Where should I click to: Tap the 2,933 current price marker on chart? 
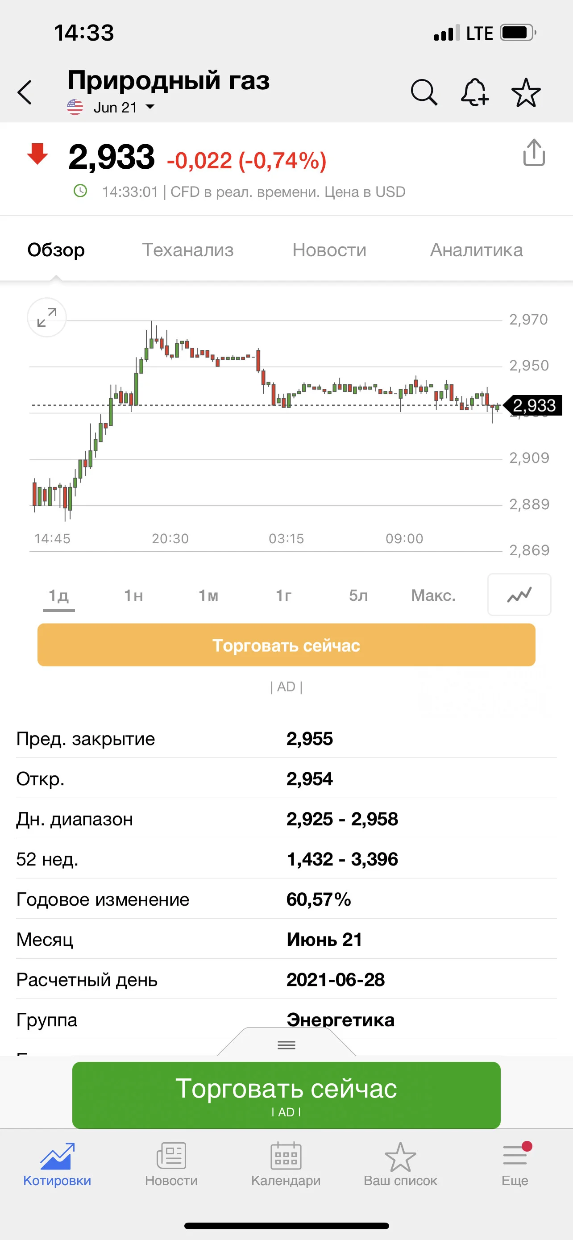pyautogui.click(x=533, y=405)
